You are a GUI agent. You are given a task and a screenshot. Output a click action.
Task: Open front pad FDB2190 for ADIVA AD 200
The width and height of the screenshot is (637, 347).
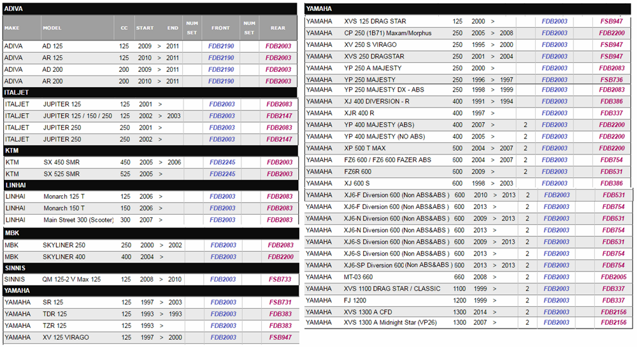[x=221, y=70]
